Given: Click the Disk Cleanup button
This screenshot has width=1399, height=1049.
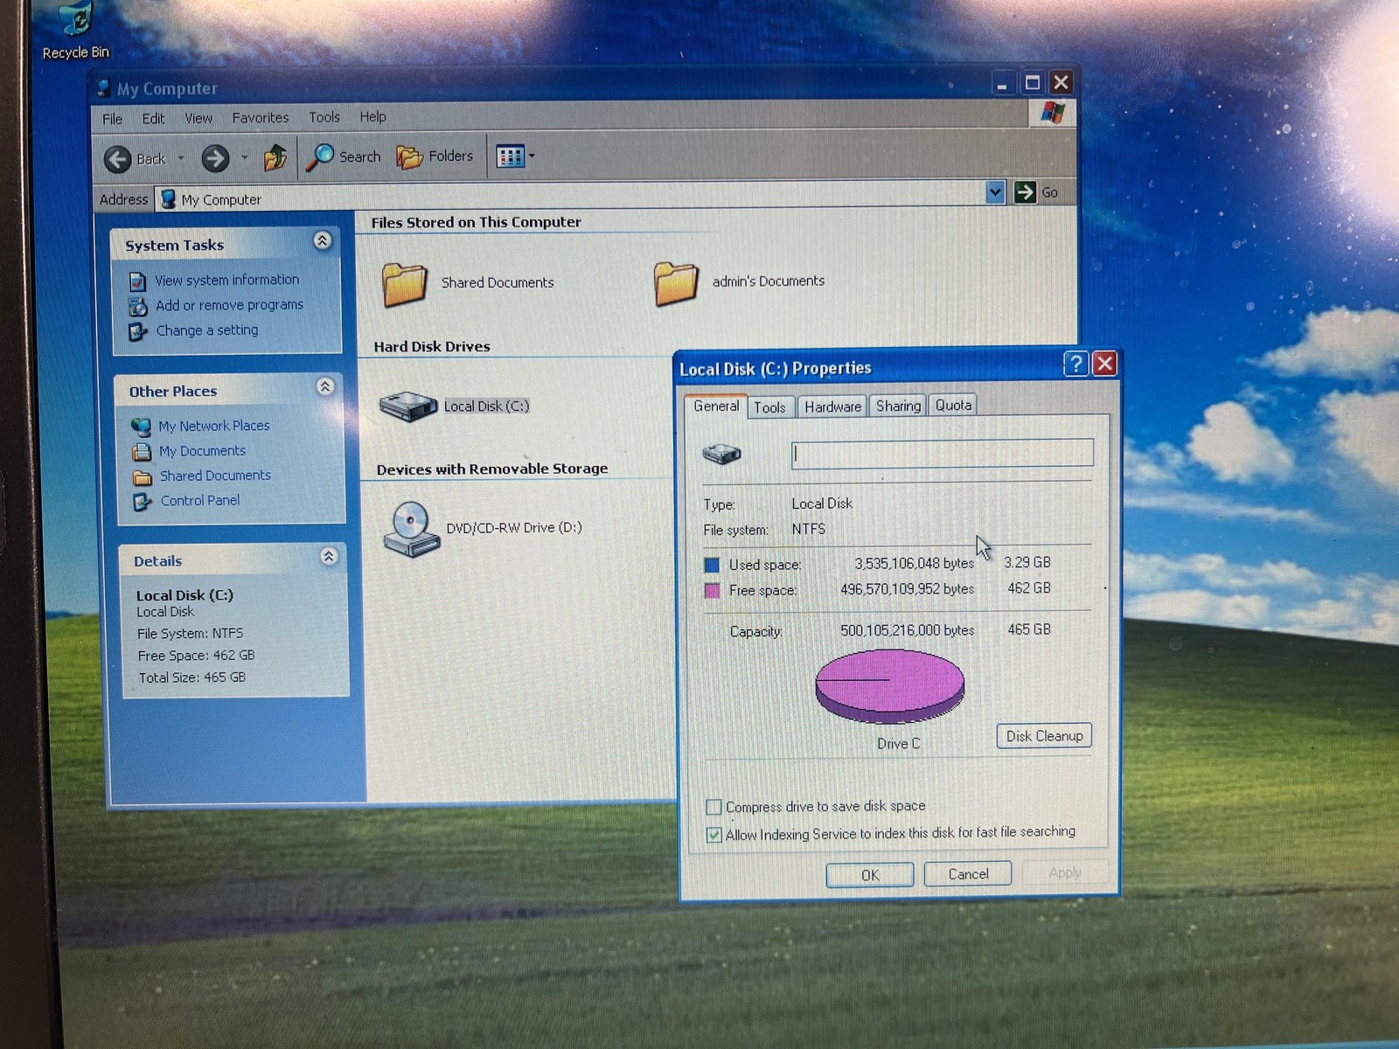Looking at the screenshot, I should point(1044,736).
